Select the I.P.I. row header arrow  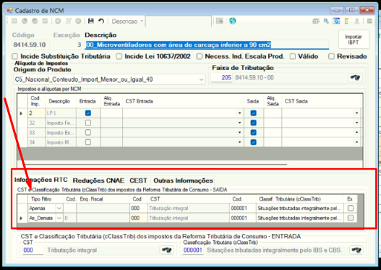tap(22, 113)
